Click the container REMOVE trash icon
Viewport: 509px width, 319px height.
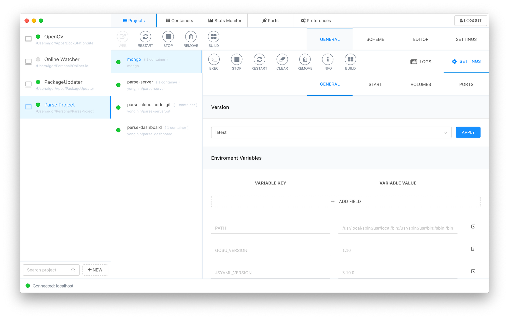[x=305, y=59]
